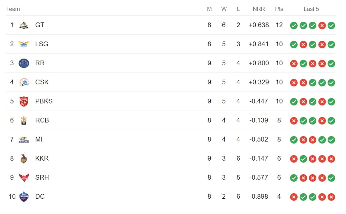
Task: Click the Chennai Super Kings (CSK) logo
Action: 24,82
